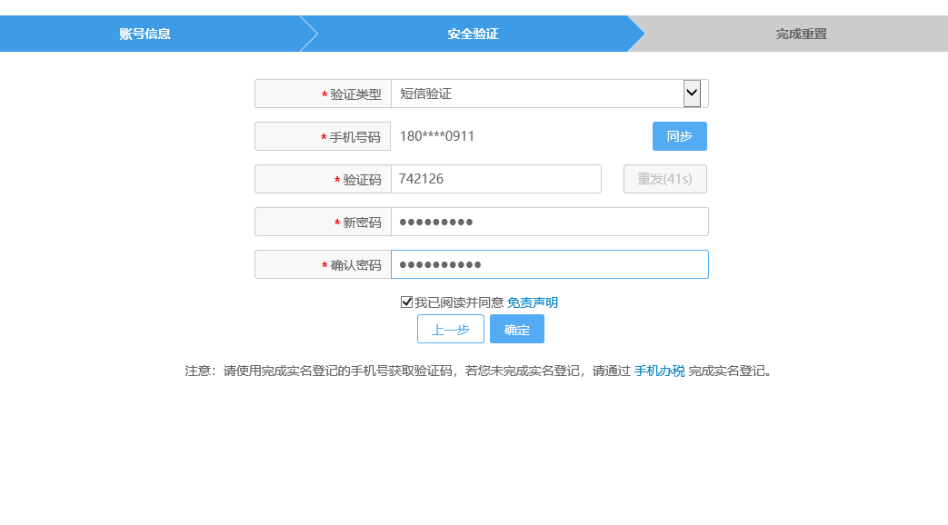
Task: Click the 短信验证 selected value
Action: (x=425, y=94)
